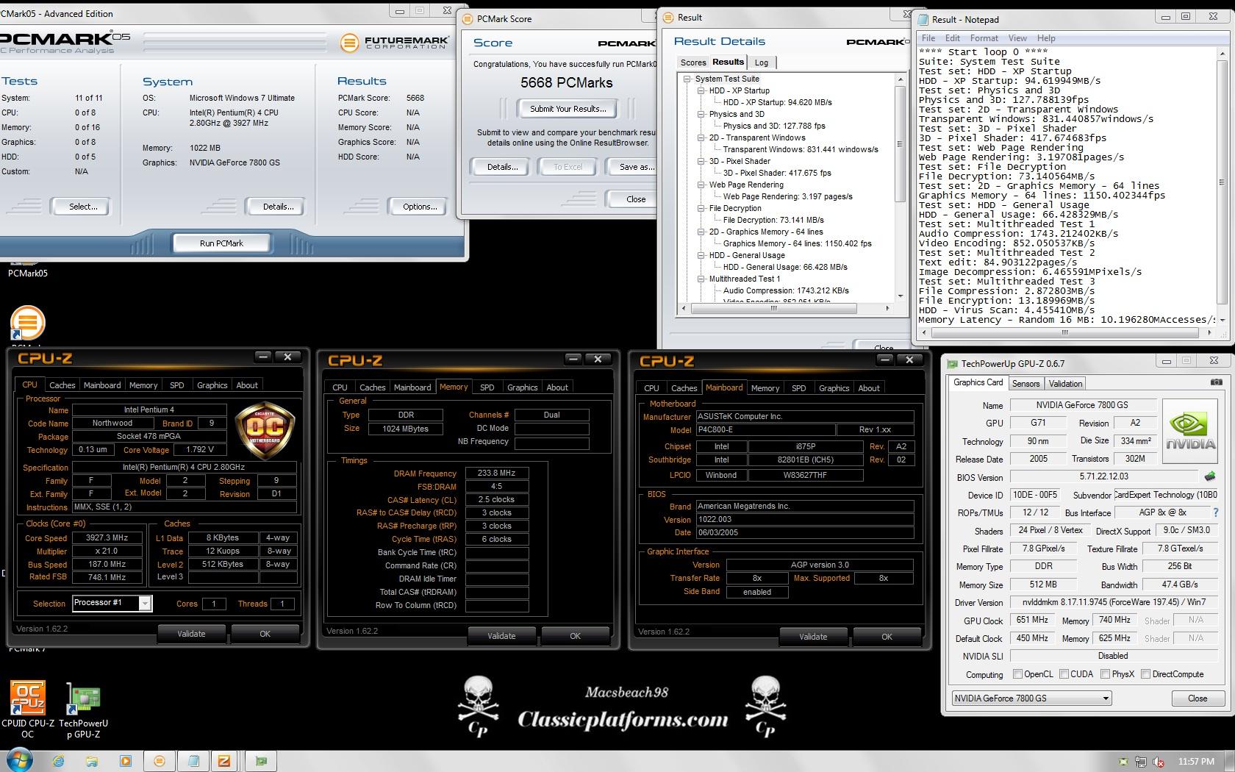Click the GPU-Z title bar icon
Viewport: 1235px width, 772px height.
(x=953, y=363)
